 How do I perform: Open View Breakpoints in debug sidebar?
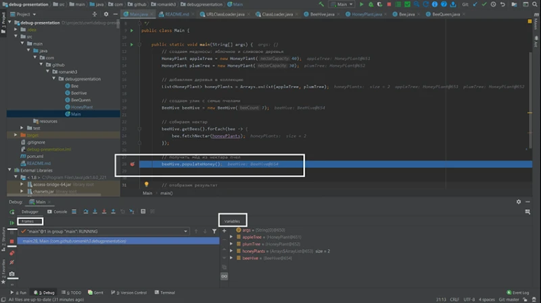12,252
